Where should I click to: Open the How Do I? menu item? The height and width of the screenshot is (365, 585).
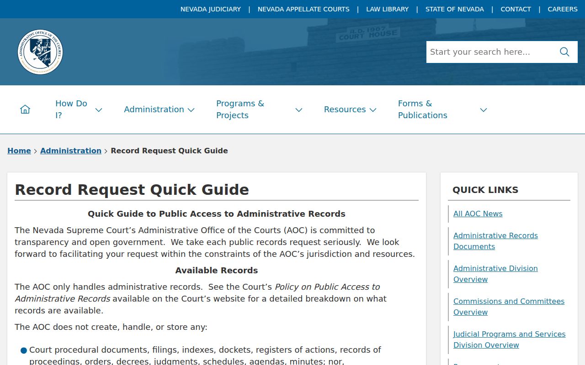click(71, 109)
